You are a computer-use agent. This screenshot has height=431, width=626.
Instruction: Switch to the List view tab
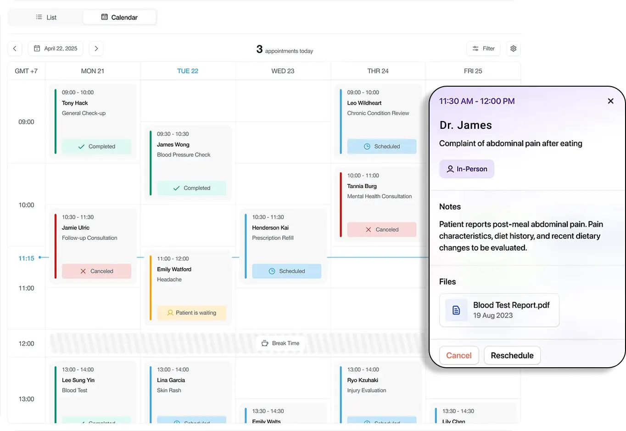point(46,17)
